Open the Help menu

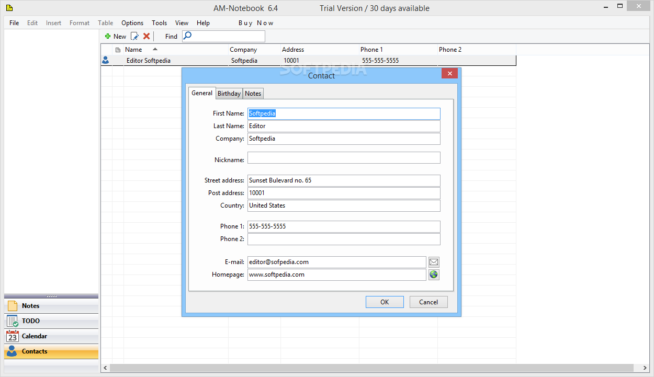pos(204,23)
